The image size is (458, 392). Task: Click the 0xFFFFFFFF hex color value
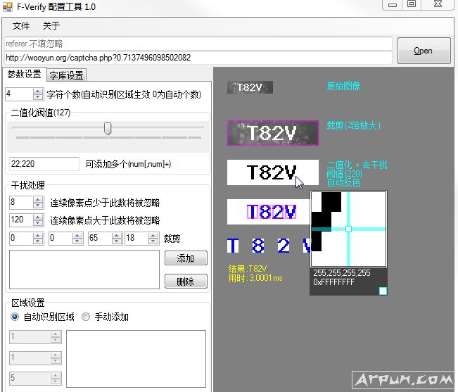[333, 282]
